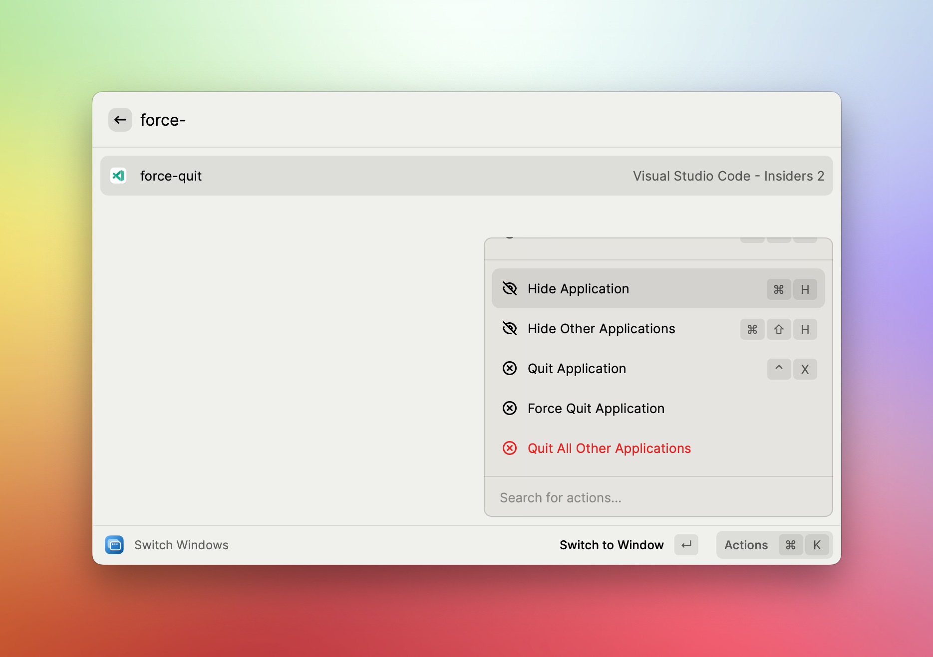Viewport: 933px width, 657px height.
Task: Click the Switch Windows label in footer
Action: (x=181, y=545)
